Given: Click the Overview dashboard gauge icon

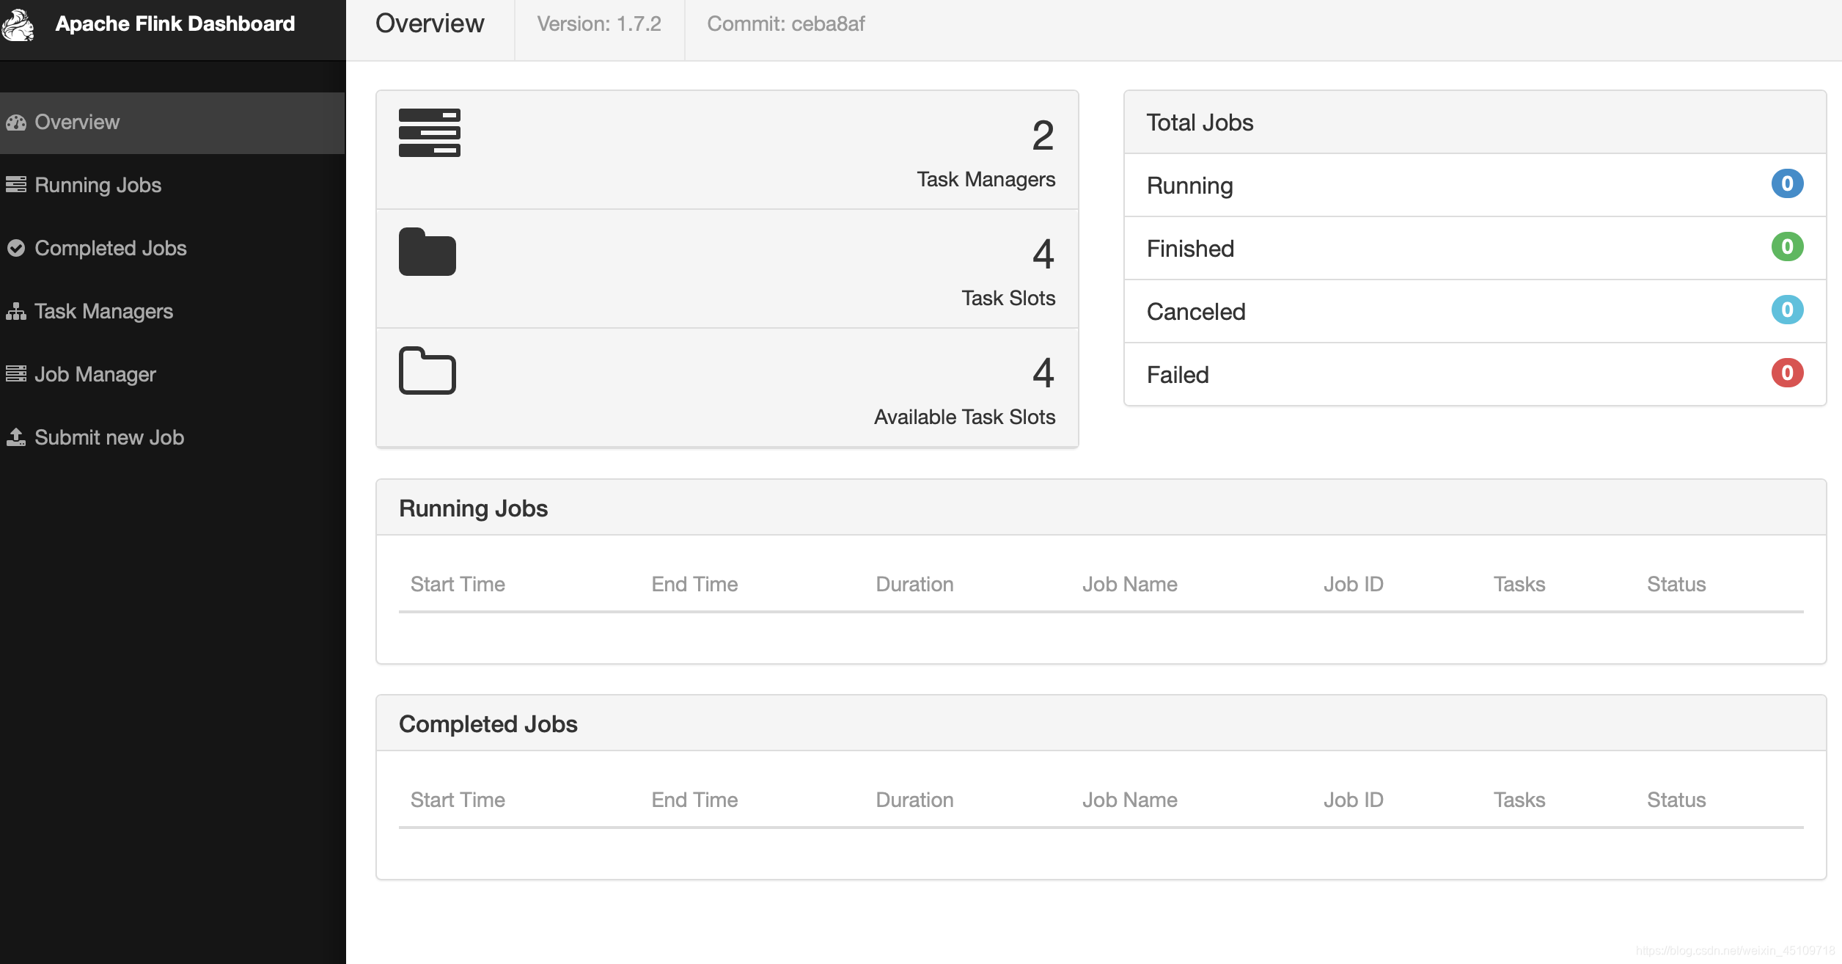Looking at the screenshot, I should point(16,123).
